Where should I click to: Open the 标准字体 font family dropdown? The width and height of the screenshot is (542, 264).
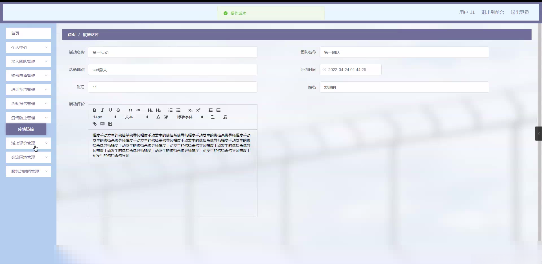pos(187,117)
